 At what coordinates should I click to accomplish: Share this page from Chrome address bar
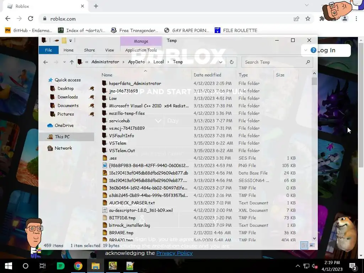[296, 18]
